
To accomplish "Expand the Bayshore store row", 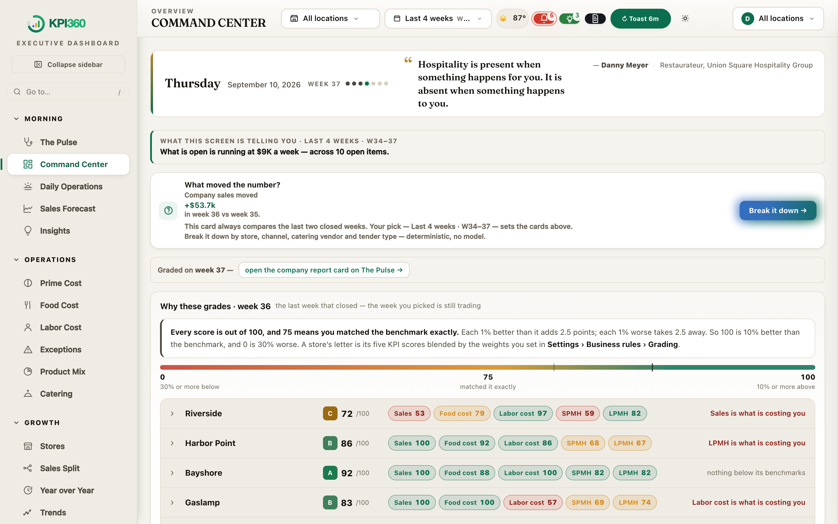I will click(172, 473).
